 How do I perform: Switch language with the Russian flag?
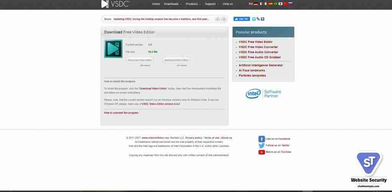[290, 4]
